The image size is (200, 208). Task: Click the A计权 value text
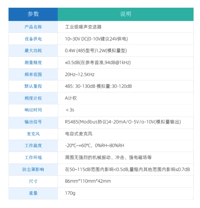(71, 98)
